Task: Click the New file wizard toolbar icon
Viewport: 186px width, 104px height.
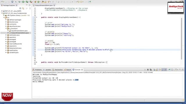Action: pos(2,2)
